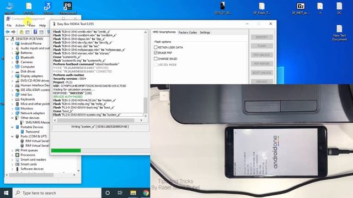The width and height of the screenshot is (353, 198).
Task: Select the 'SERVICE AUTH PASSED' log line
Action: coord(68,97)
